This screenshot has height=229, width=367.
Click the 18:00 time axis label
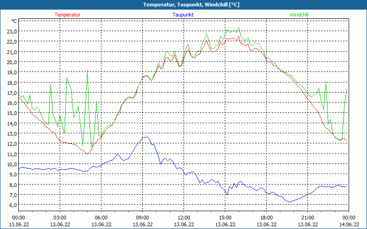[x=267, y=218]
